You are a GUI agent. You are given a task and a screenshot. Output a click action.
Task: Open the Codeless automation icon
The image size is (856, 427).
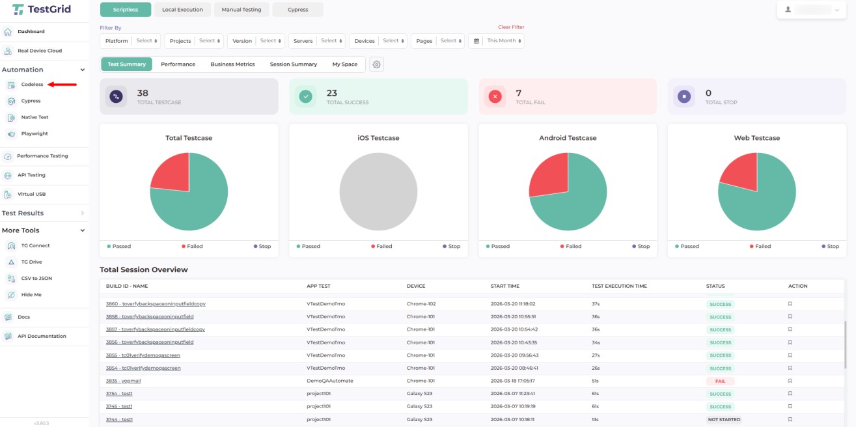tap(11, 85)
